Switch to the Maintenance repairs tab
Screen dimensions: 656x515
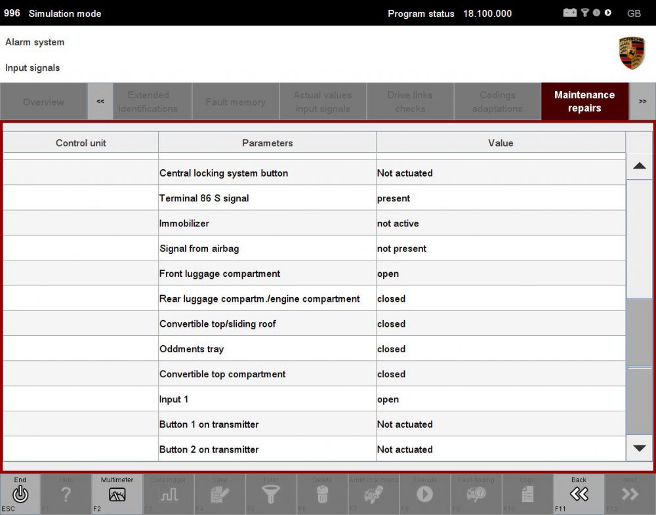click(584, 102)
